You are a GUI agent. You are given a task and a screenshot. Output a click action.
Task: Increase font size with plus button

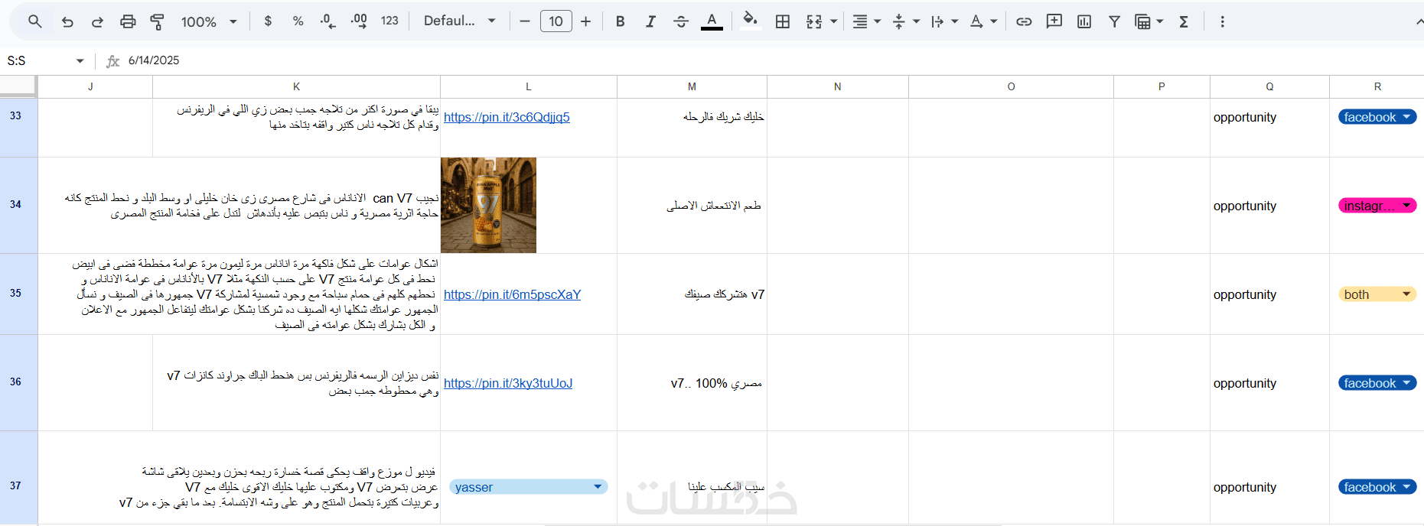[x=586, y=21]
